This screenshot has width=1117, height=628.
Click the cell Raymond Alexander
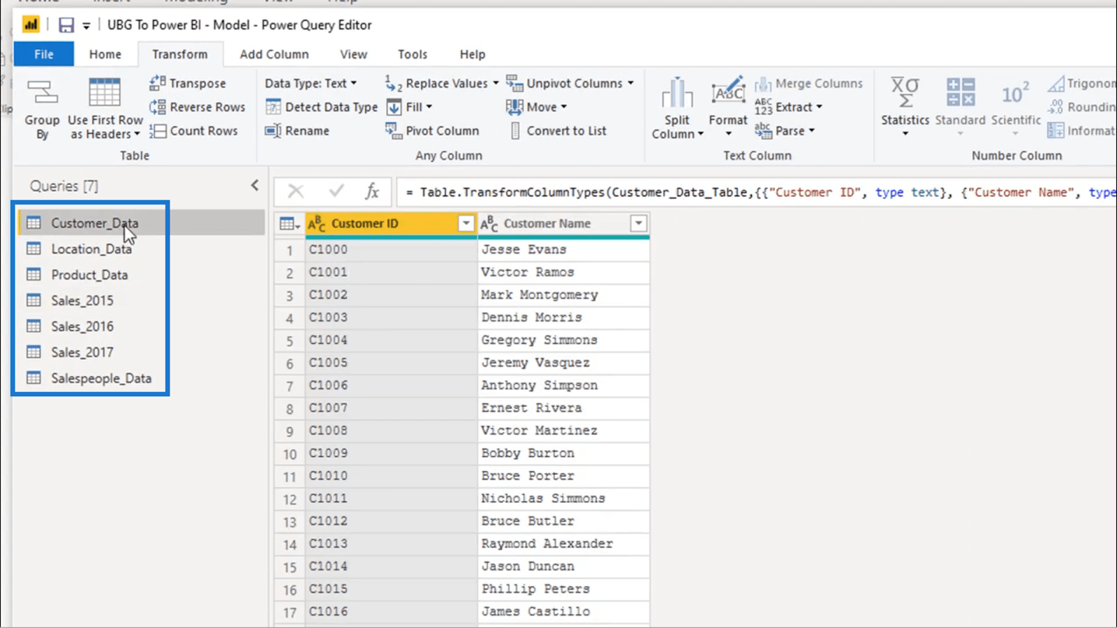[x=563, y=544]
